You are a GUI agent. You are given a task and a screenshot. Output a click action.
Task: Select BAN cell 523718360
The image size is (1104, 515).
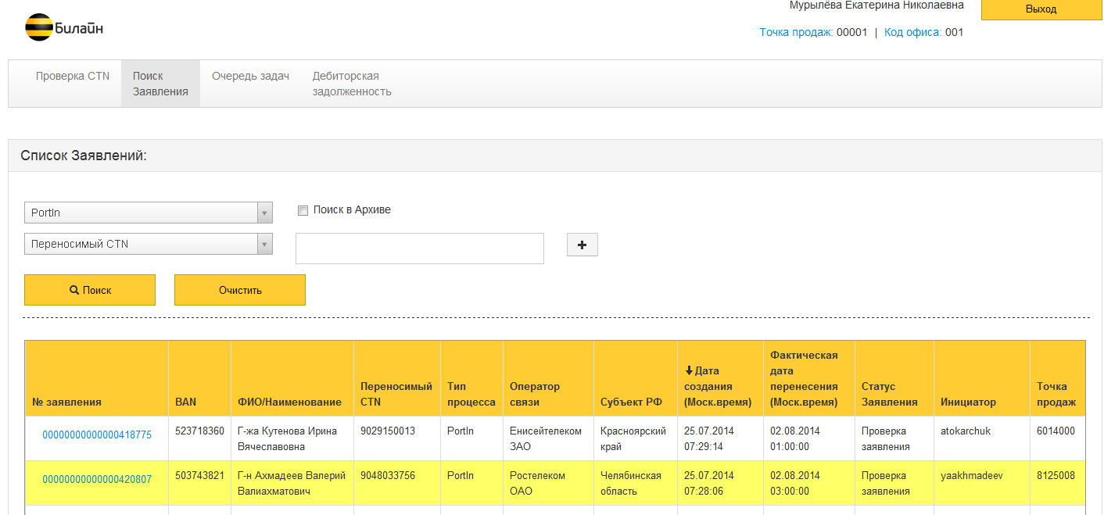tap(199, 431)
